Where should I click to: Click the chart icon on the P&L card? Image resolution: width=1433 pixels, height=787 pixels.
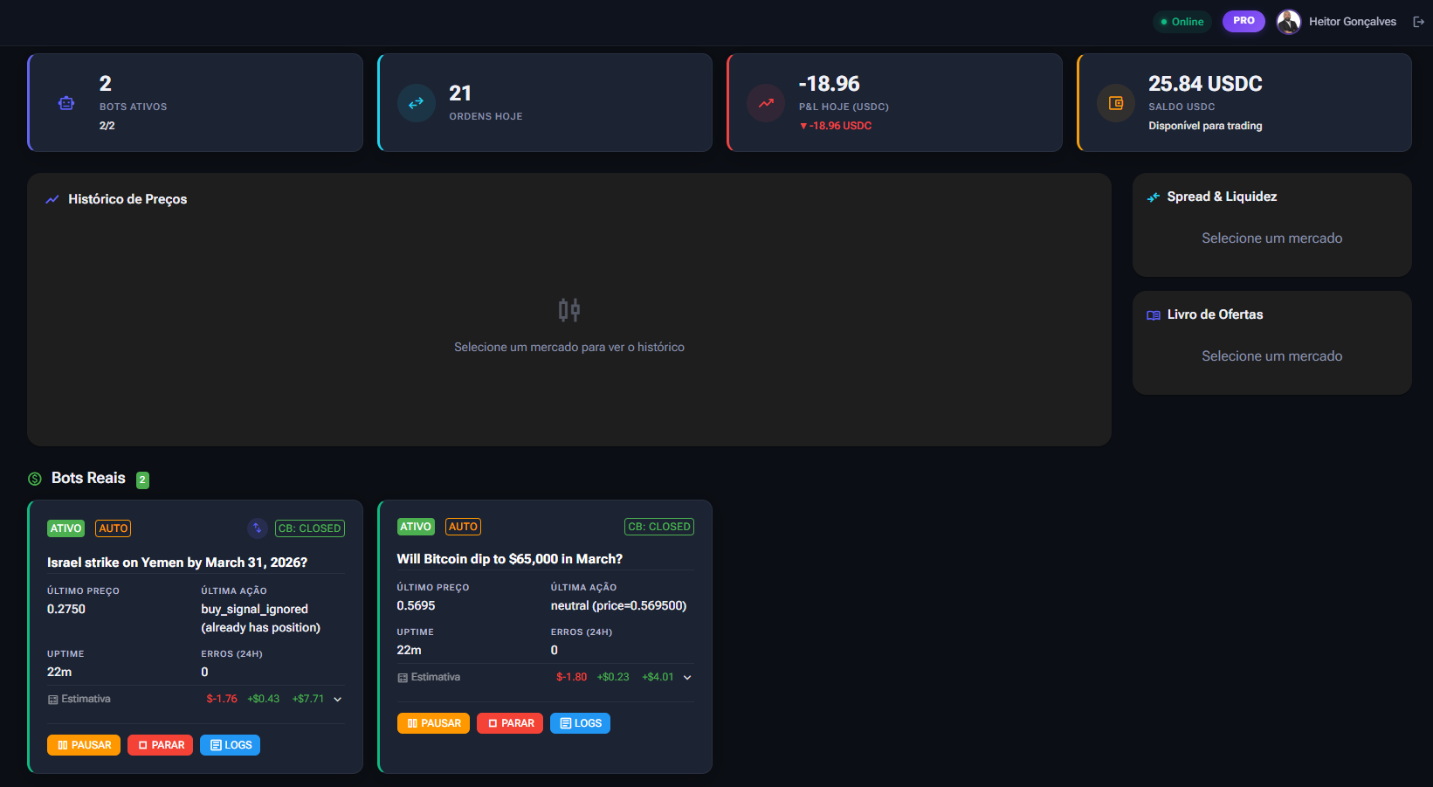point(766,102)
